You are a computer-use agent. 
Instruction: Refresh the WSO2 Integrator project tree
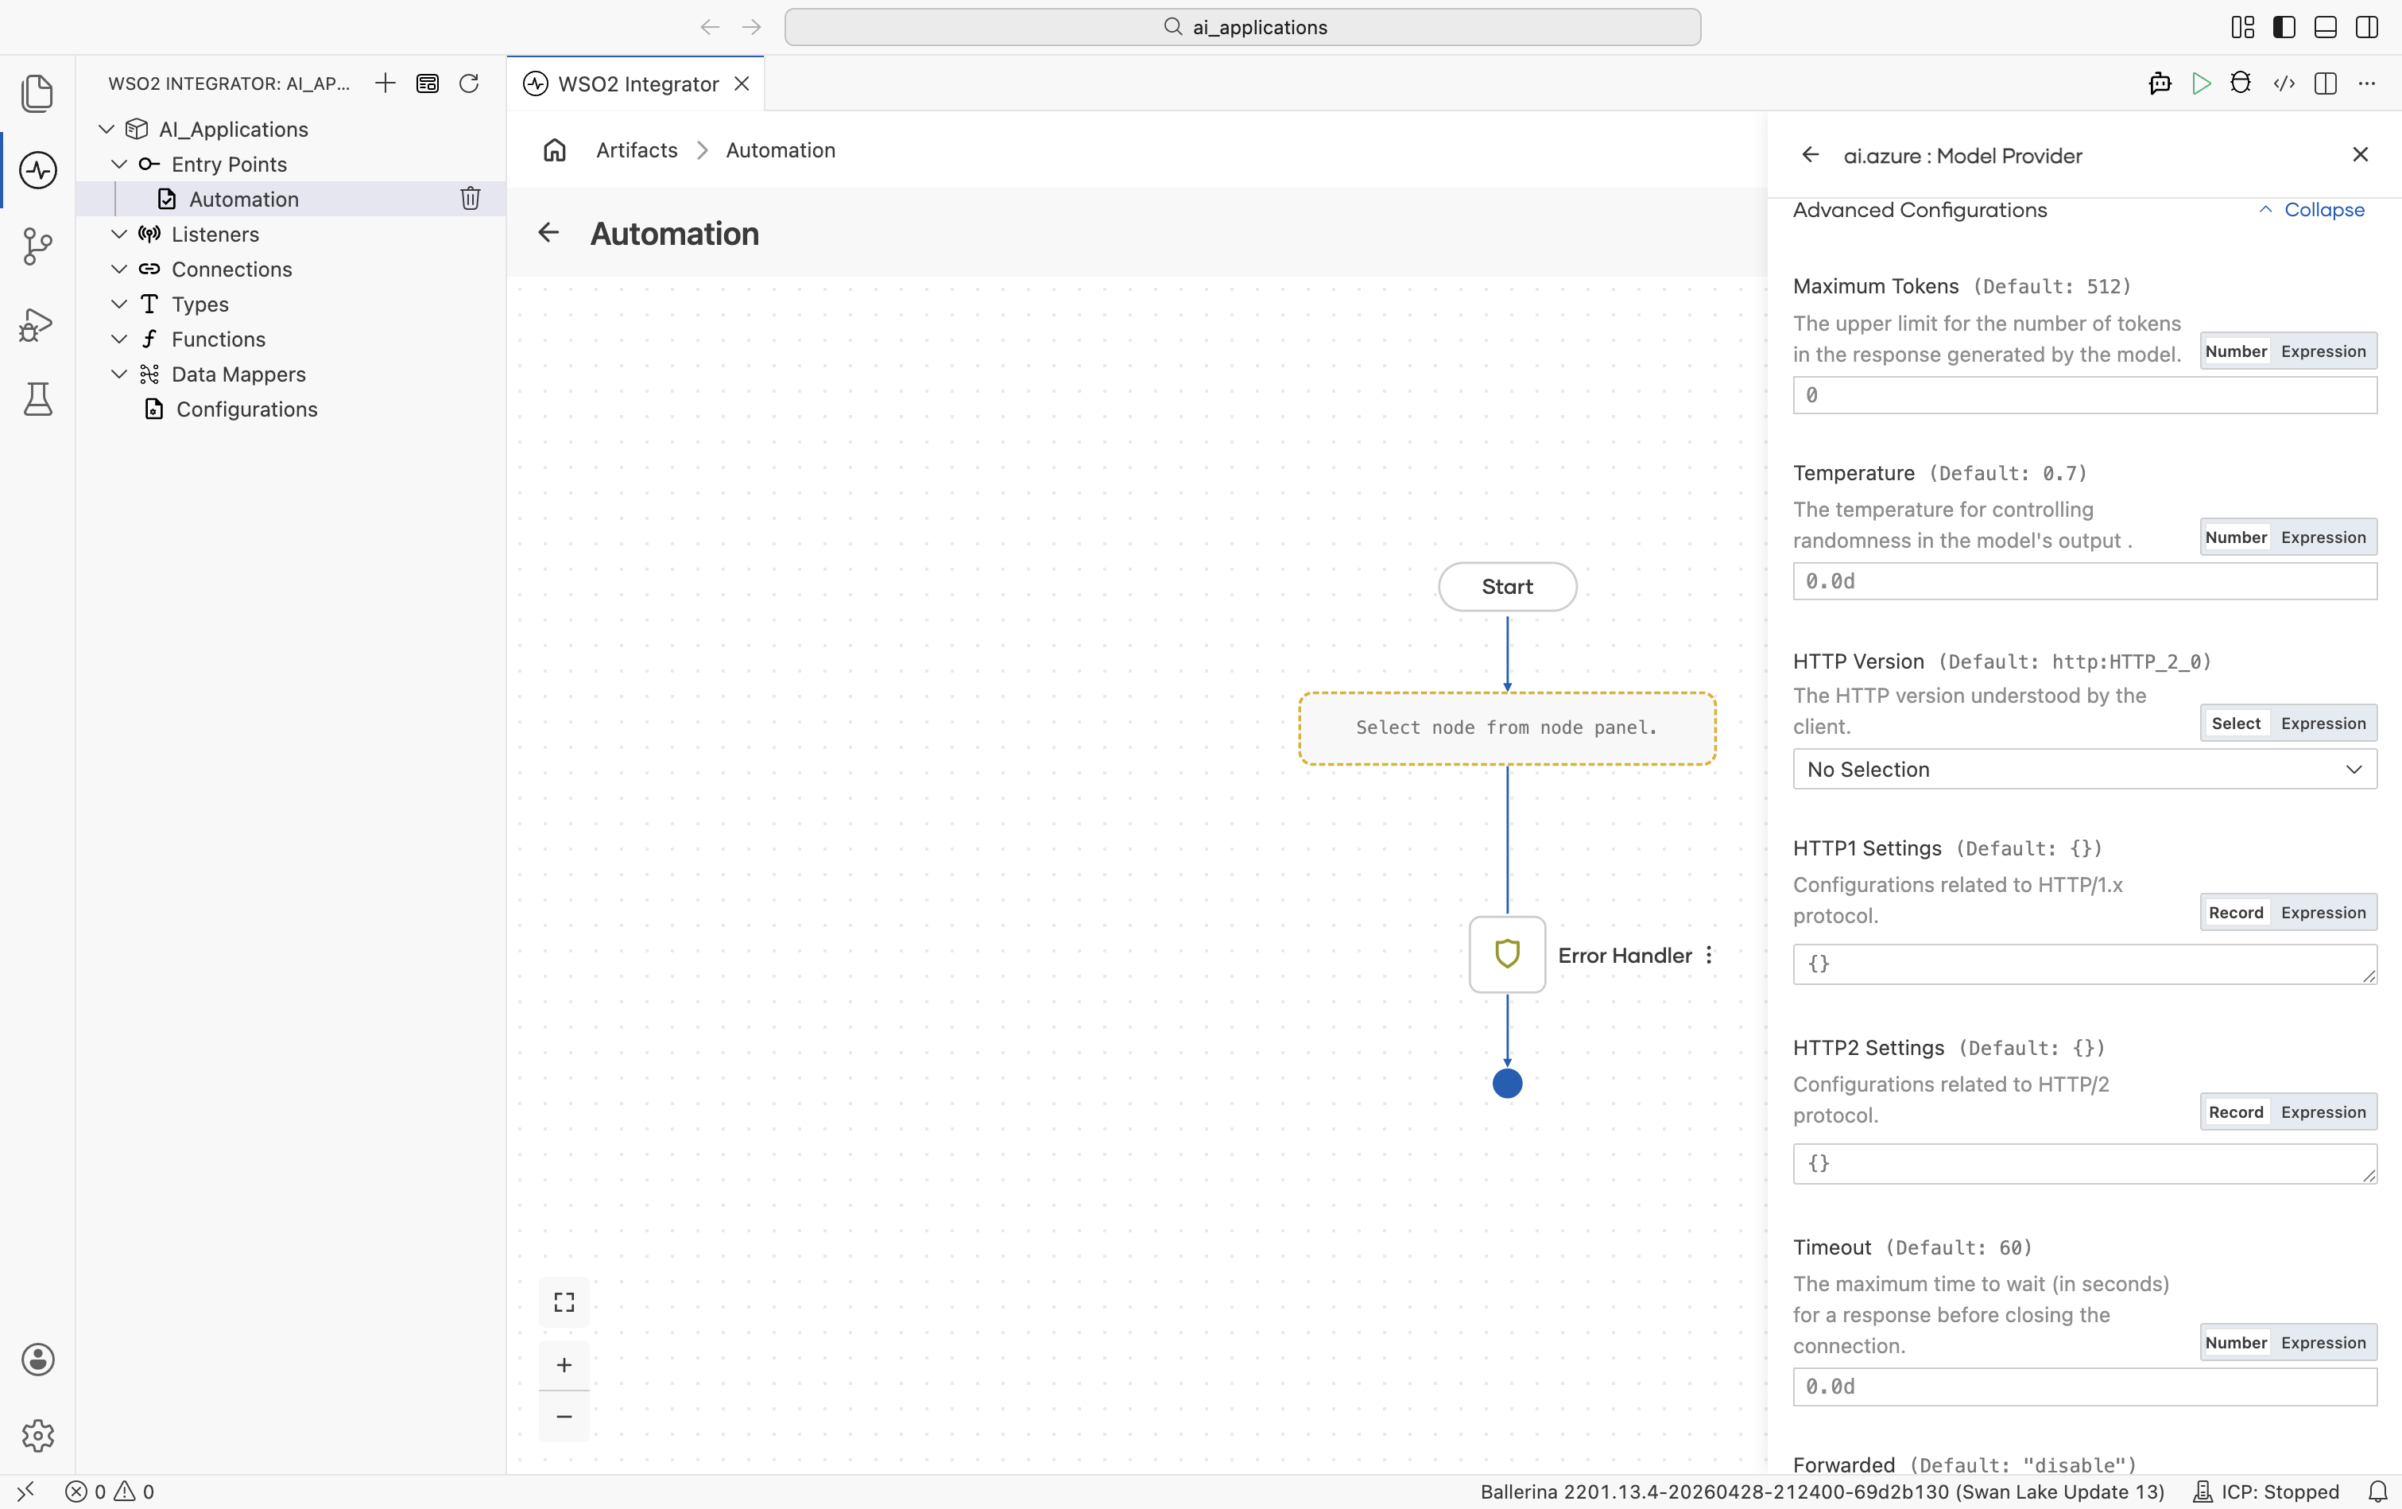click(469, 83)
